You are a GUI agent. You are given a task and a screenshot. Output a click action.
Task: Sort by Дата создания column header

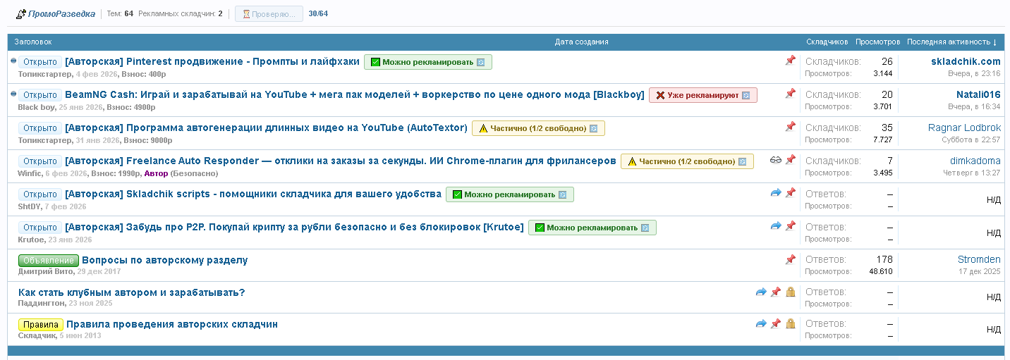[x=581, y=42]
